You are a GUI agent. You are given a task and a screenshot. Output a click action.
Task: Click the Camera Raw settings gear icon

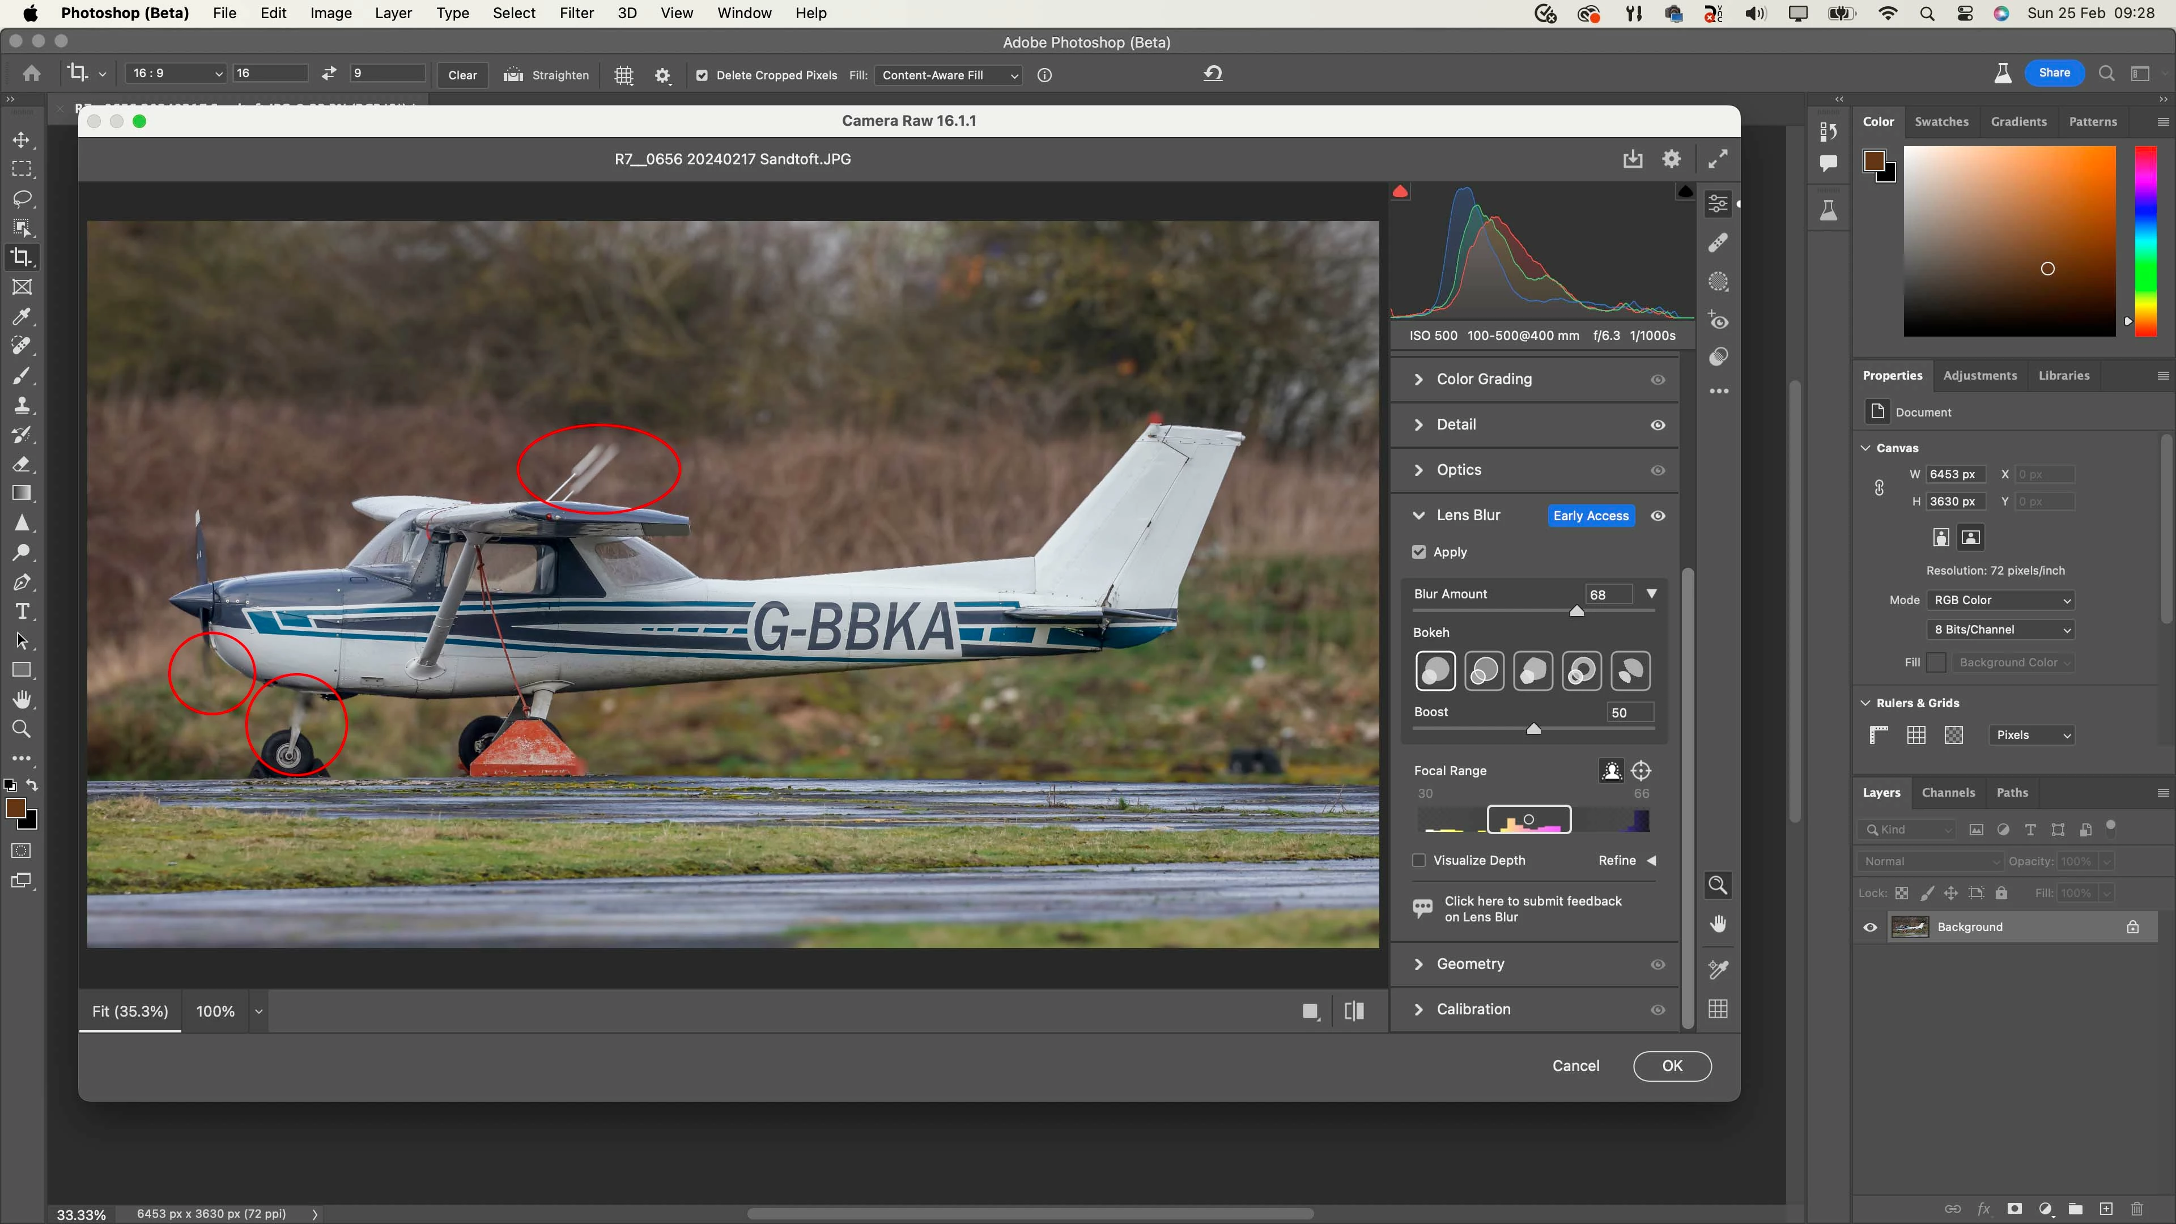pyautogui.click(x=1671, y=159)
